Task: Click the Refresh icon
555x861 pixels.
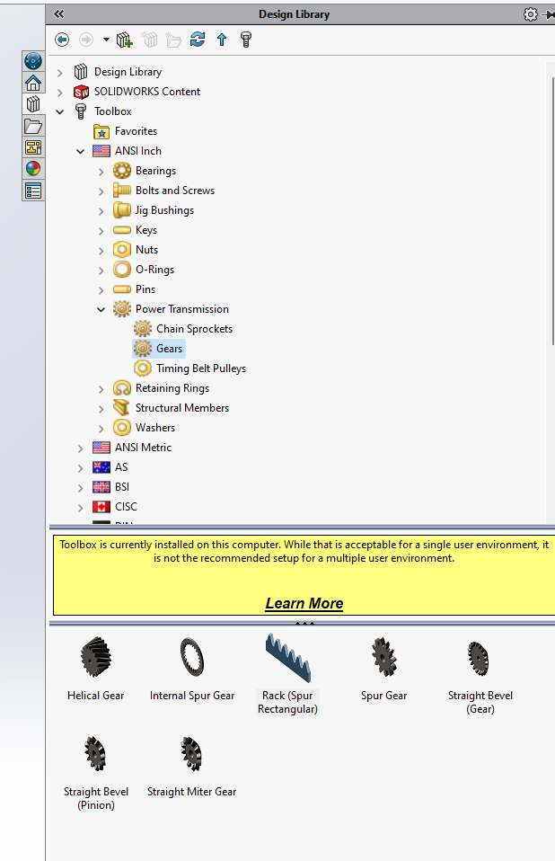Action: coord(198,40)
